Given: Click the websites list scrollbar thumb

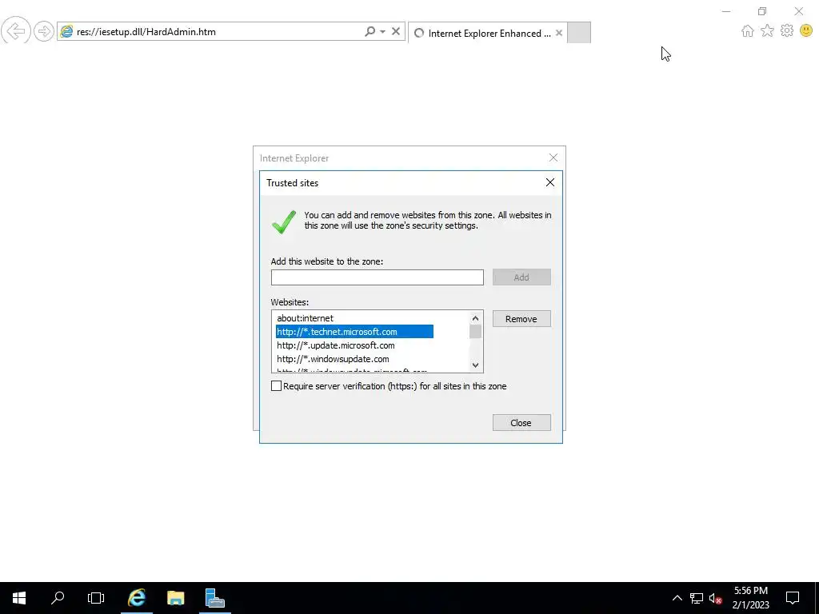Looking at the screenshot, I should pyautogui.click(x=475, y=332).
